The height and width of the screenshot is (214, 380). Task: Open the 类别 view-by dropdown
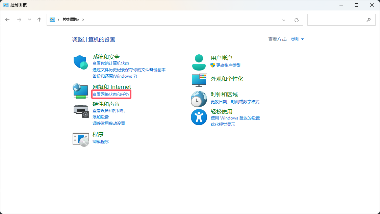(297, 39)
